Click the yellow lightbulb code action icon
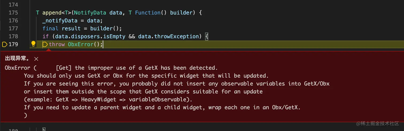The height and width of the screenshot is (131, 404). (33, 44)
